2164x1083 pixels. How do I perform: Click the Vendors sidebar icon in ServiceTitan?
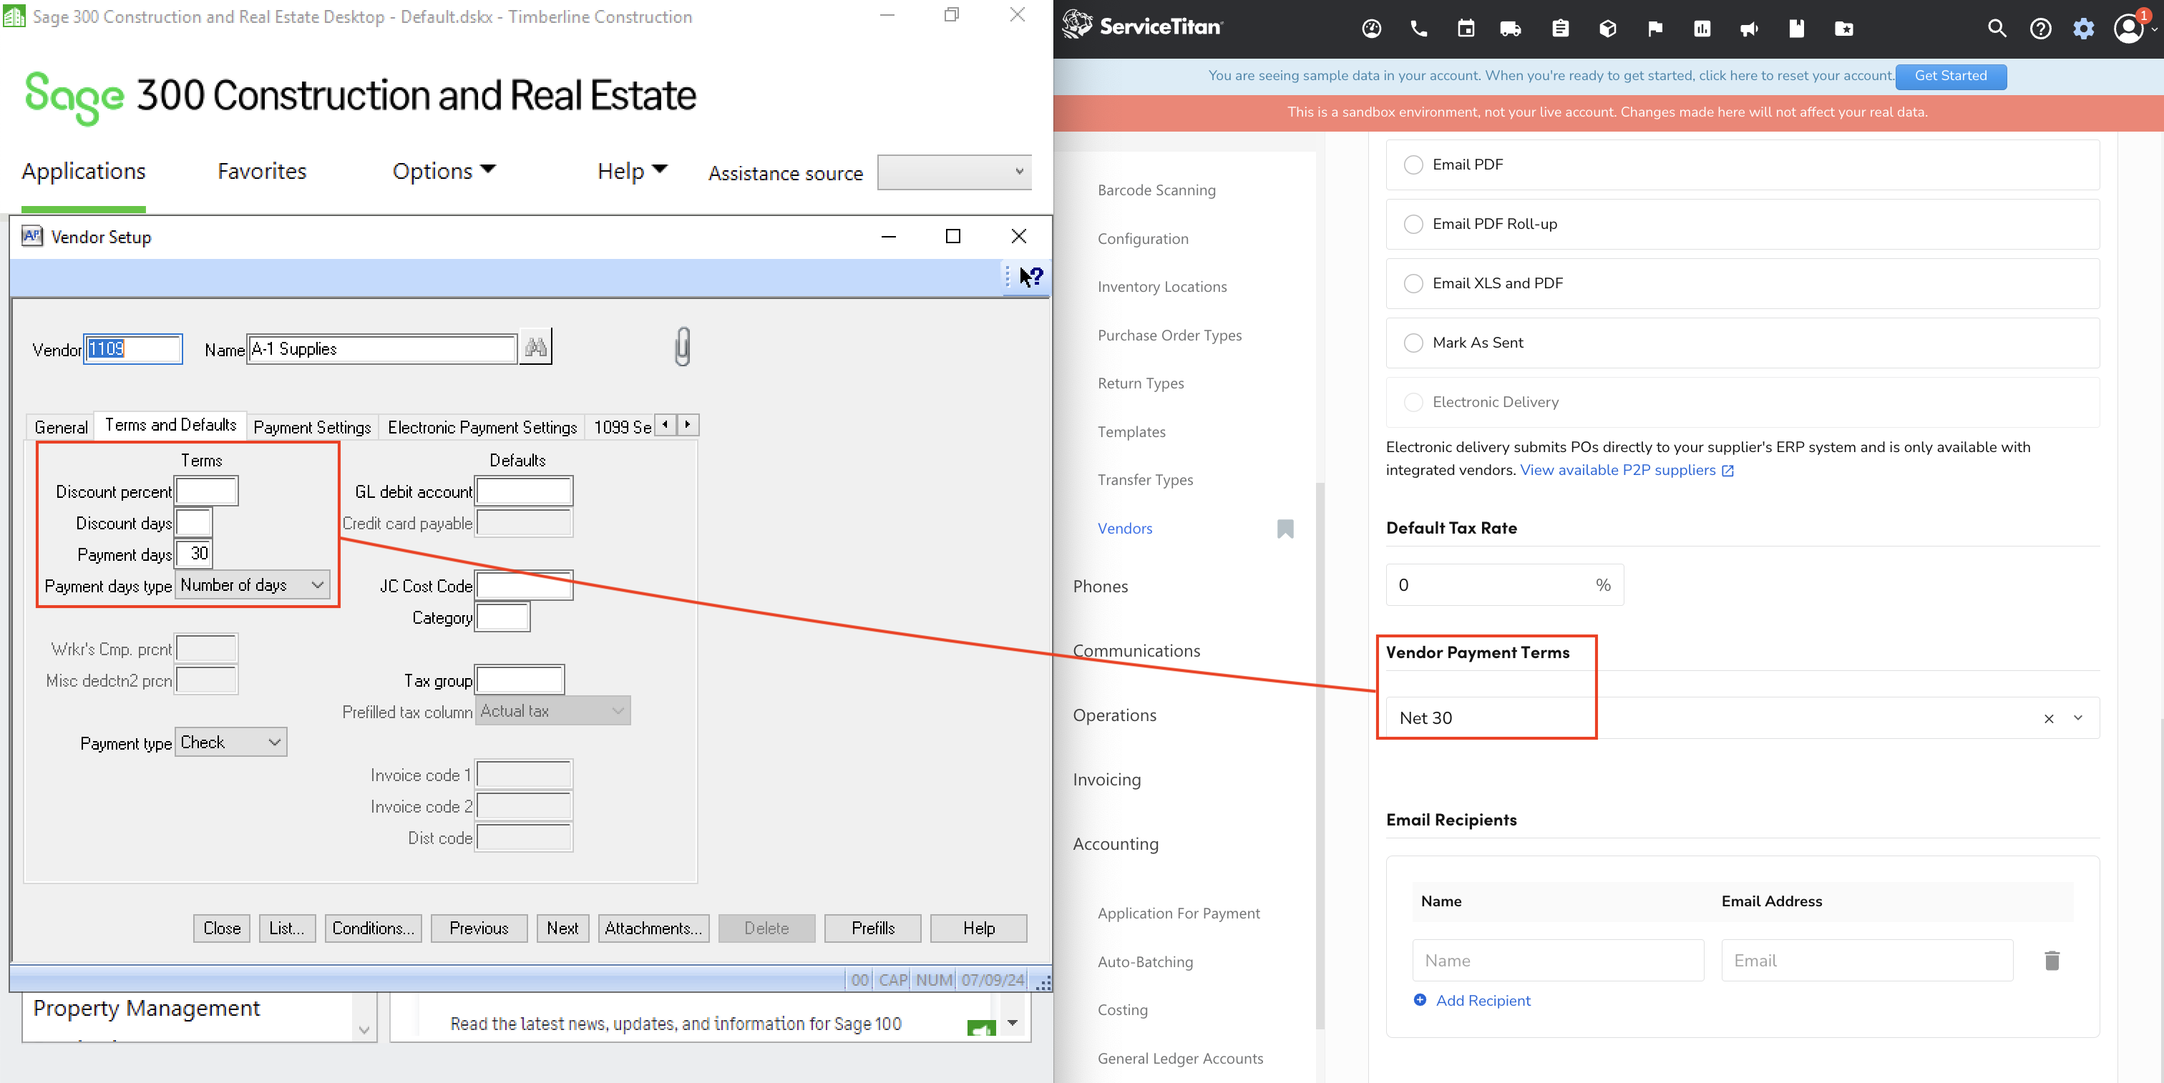(x=1284, y=526)
